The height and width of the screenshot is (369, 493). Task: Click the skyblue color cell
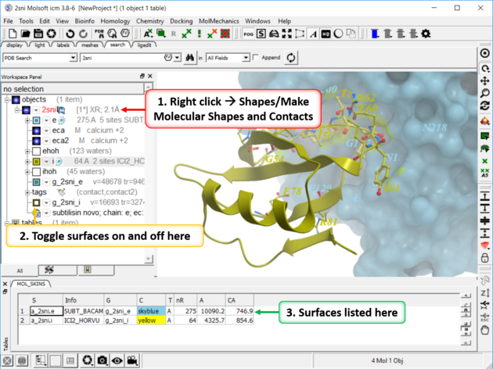(147, 310)
